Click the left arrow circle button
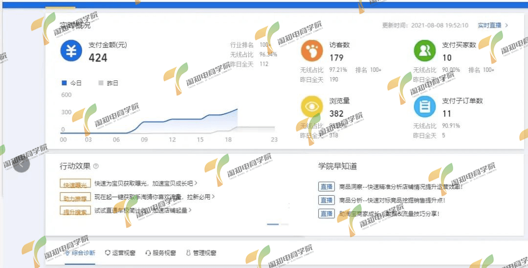The image size is (528, 268). click(x=22, y=165)
